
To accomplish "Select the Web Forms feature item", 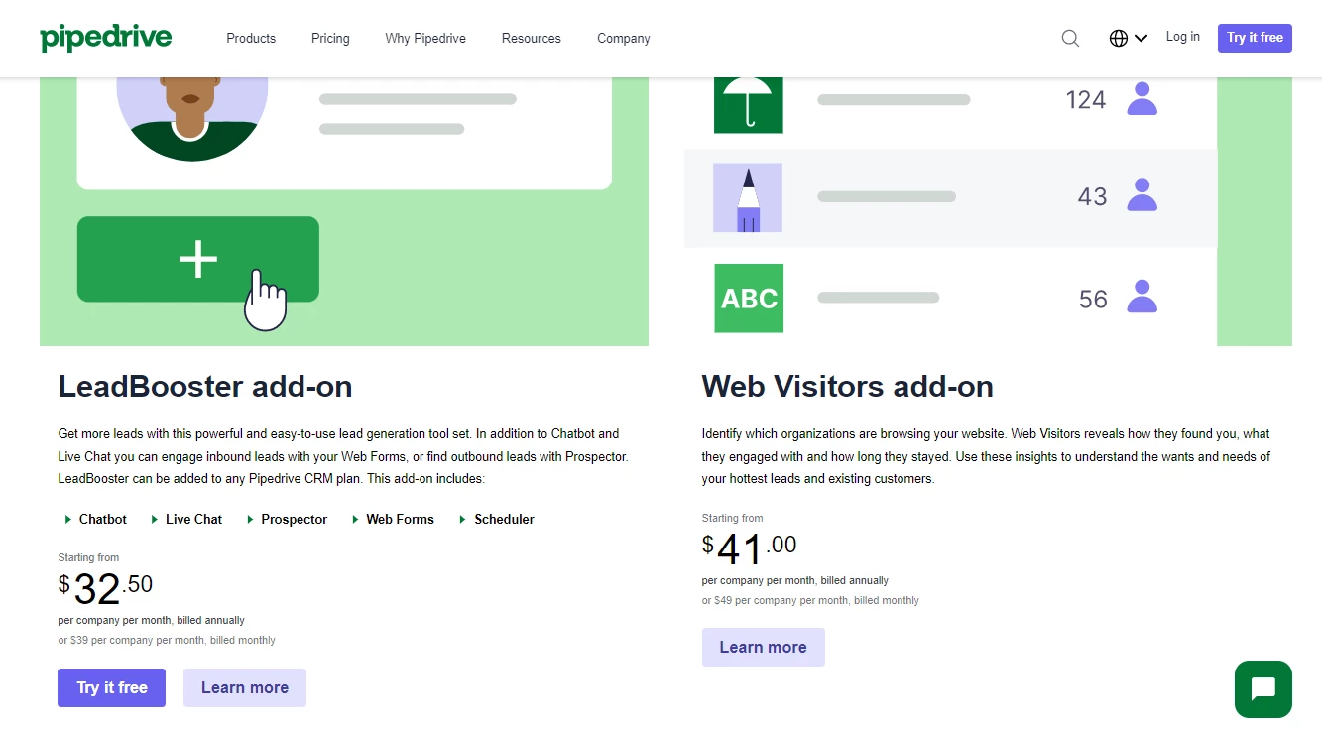I will click(393, 519).
